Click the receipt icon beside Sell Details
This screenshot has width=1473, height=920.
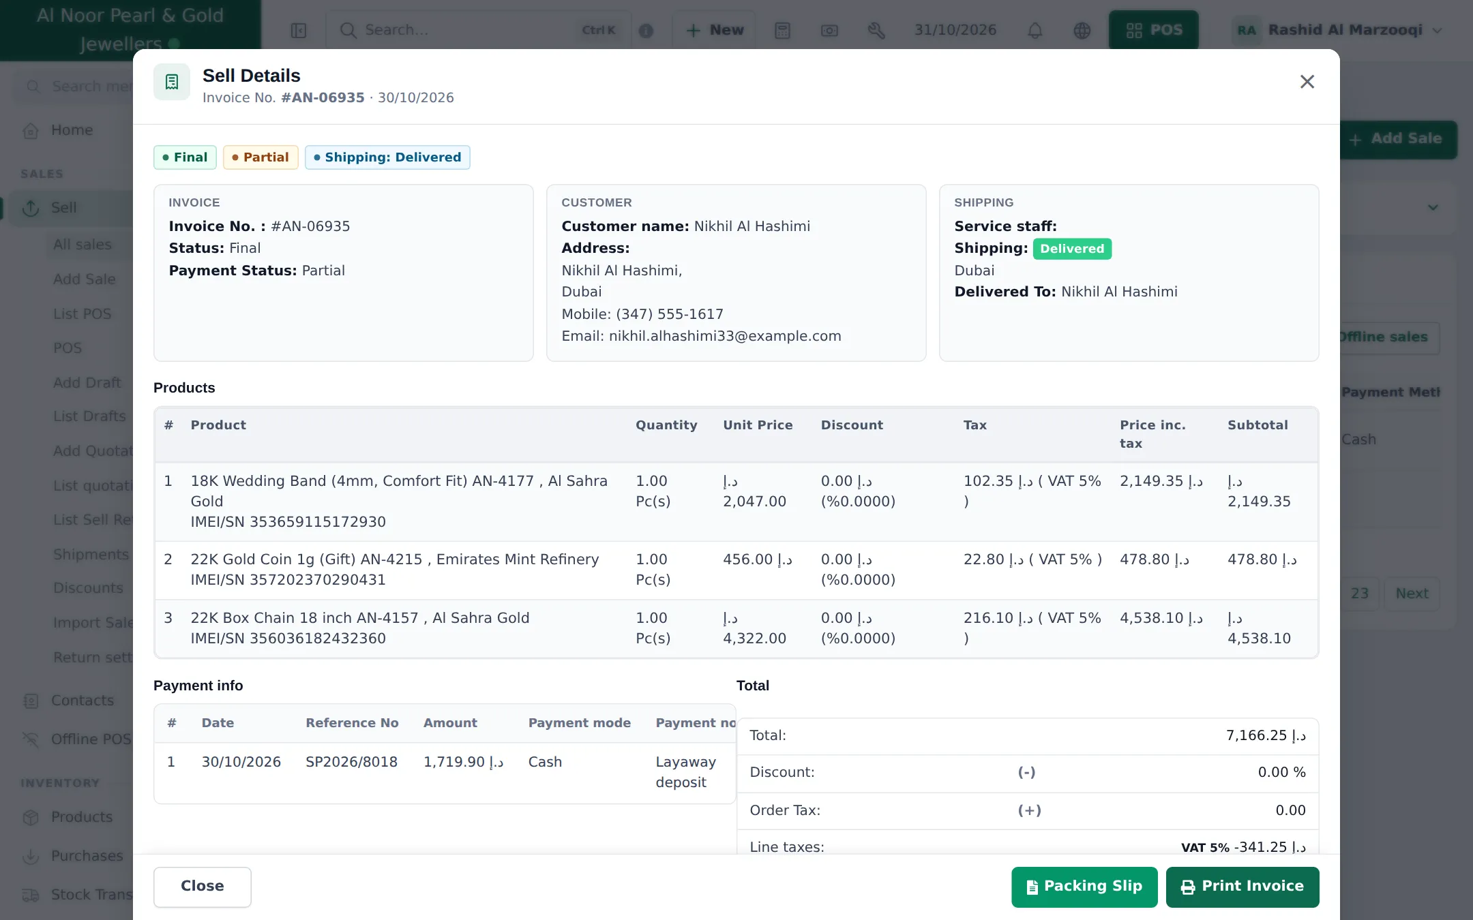172,82
